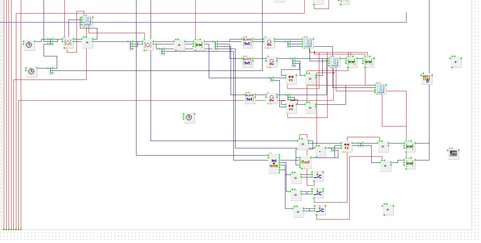
Task: Click the equals node between loop and document nodes
Action: 87,43
